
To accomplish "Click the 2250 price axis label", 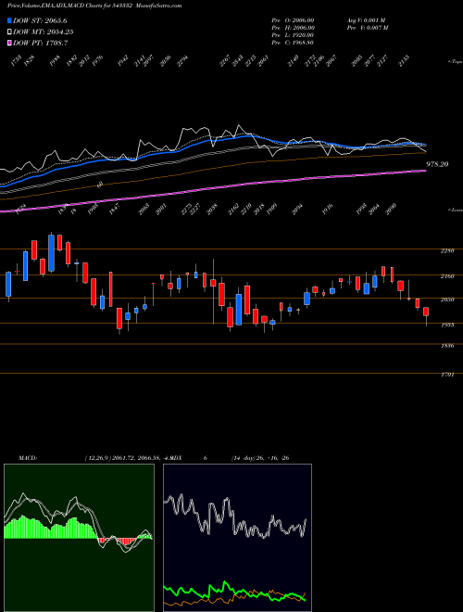I will [447, 251].
